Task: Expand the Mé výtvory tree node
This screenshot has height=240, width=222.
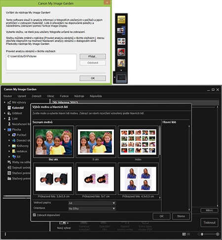Action: click(x=4, y=102)
